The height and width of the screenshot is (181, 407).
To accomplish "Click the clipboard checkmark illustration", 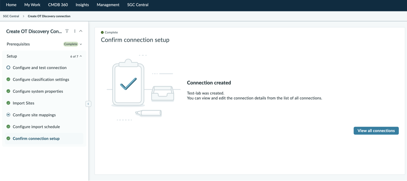I will pos(128,83).
